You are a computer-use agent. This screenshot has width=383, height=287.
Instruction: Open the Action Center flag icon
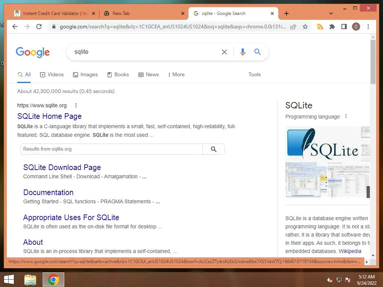[x=348, y=280]
